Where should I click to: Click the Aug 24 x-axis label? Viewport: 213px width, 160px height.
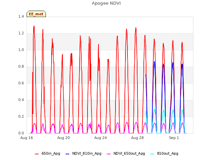tap(101, 138)
